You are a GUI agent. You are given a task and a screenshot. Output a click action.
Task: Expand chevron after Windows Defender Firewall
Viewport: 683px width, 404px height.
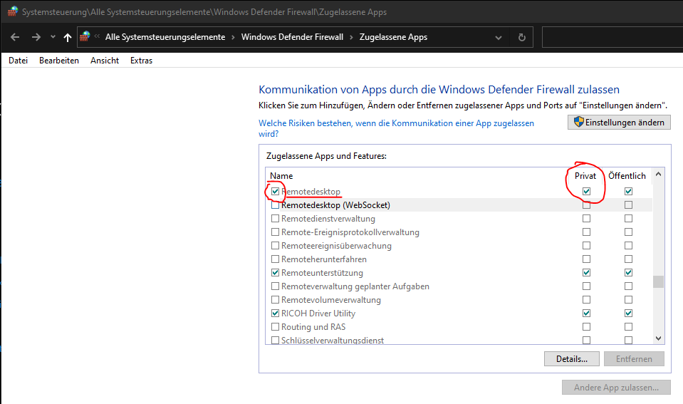tap(351, 38)
